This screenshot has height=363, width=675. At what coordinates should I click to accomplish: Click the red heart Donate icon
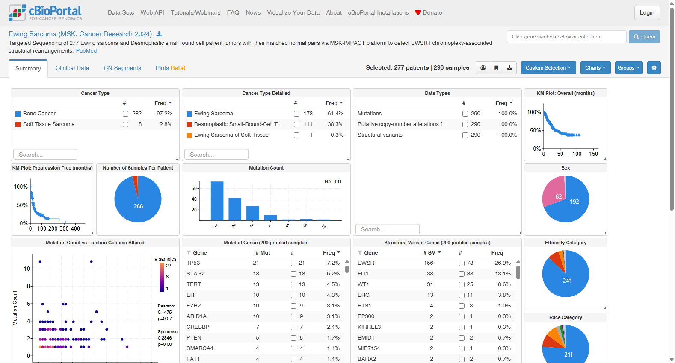418,12
